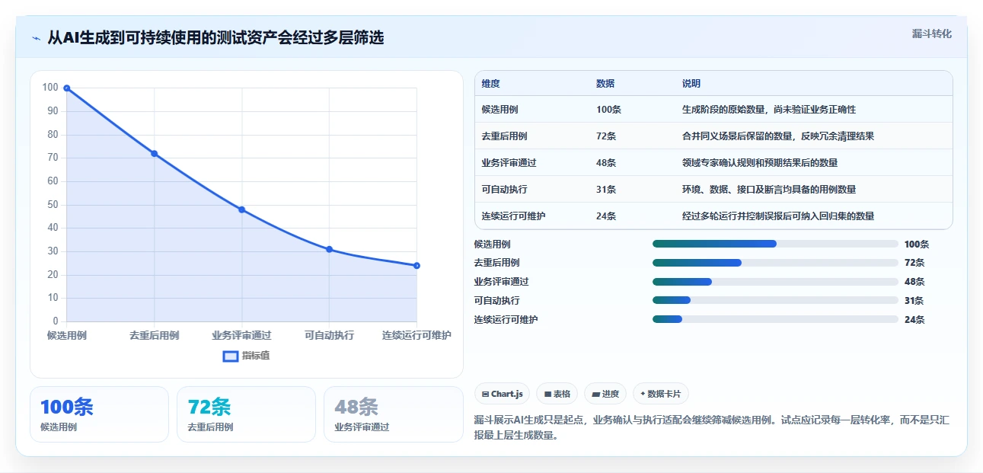Click the 去重后用例 progress bar
This screenshot has height=473, width=983.
[775, 263]
